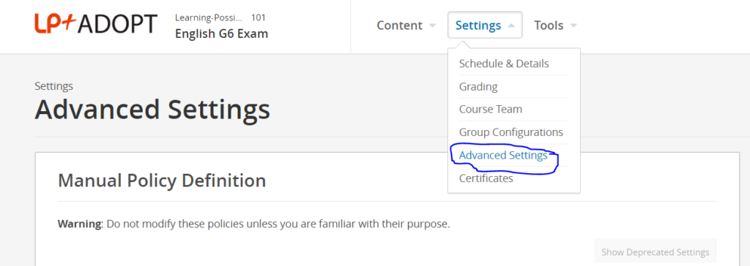This screenshot has width=750, height=266.
Task: Open the English G6 Exam course link
Action: [221, 34]
